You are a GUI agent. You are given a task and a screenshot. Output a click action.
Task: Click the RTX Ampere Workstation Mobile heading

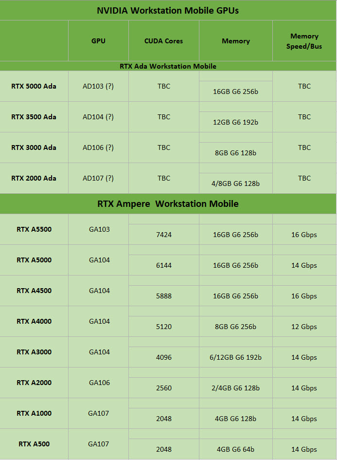(x=168, y=203)
